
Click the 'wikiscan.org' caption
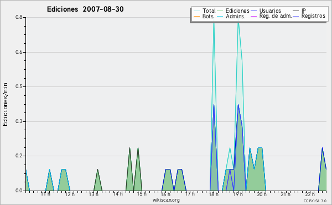tap(166, 200)
